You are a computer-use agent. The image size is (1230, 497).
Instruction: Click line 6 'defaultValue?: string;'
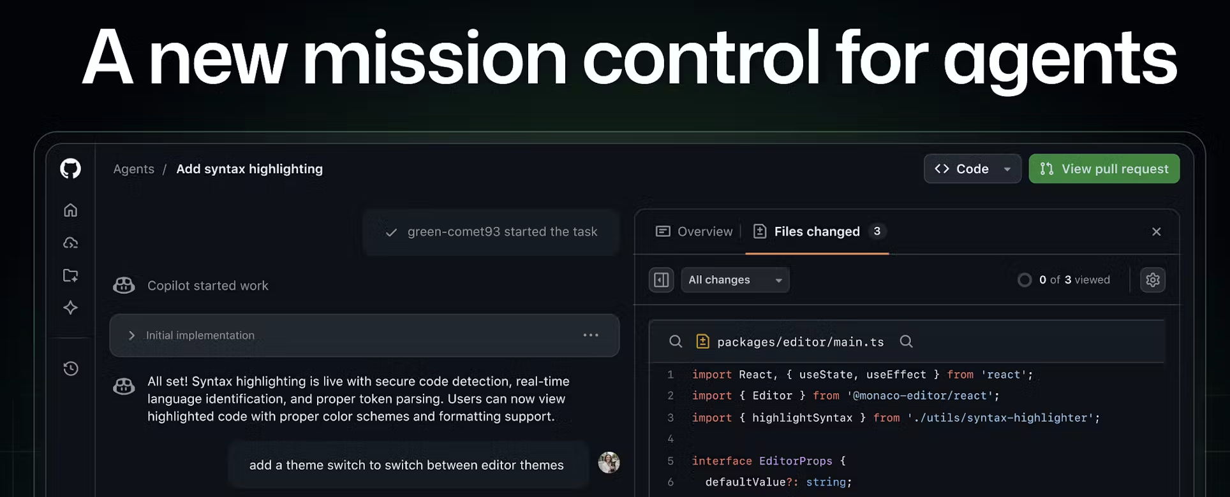click(778, 482)
